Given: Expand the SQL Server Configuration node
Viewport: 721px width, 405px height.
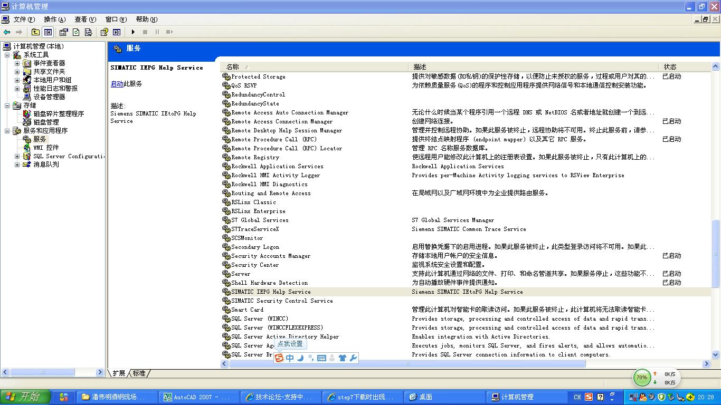Looking at the screenshot, I should pyautogui.click(x=17, y=156).
